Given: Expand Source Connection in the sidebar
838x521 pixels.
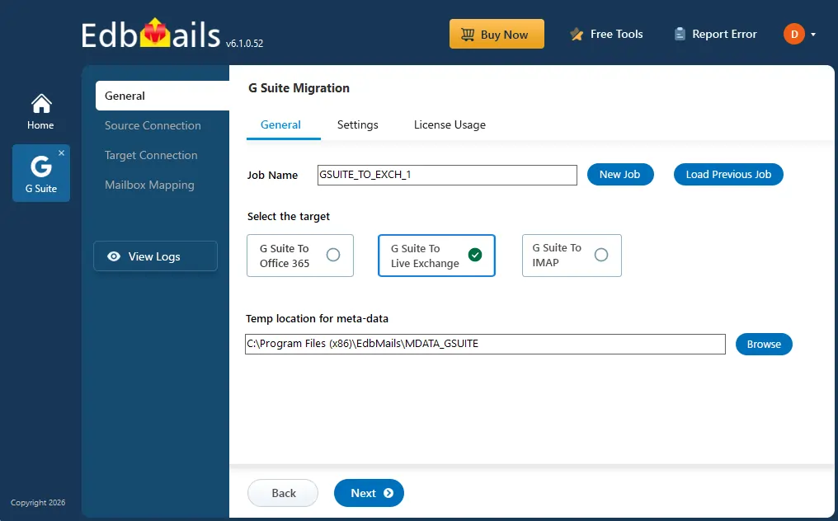Looking at the screenshot, I should point(153,125).
